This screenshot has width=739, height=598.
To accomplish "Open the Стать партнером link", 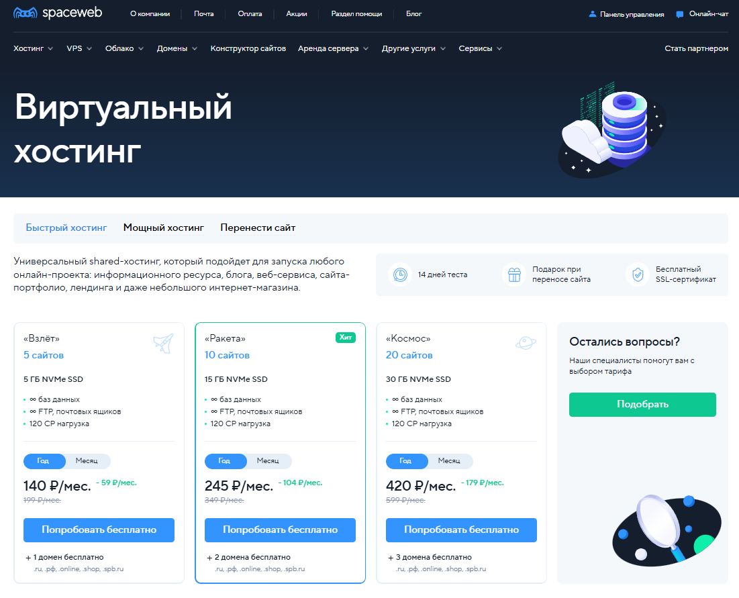I will point(696,48).
